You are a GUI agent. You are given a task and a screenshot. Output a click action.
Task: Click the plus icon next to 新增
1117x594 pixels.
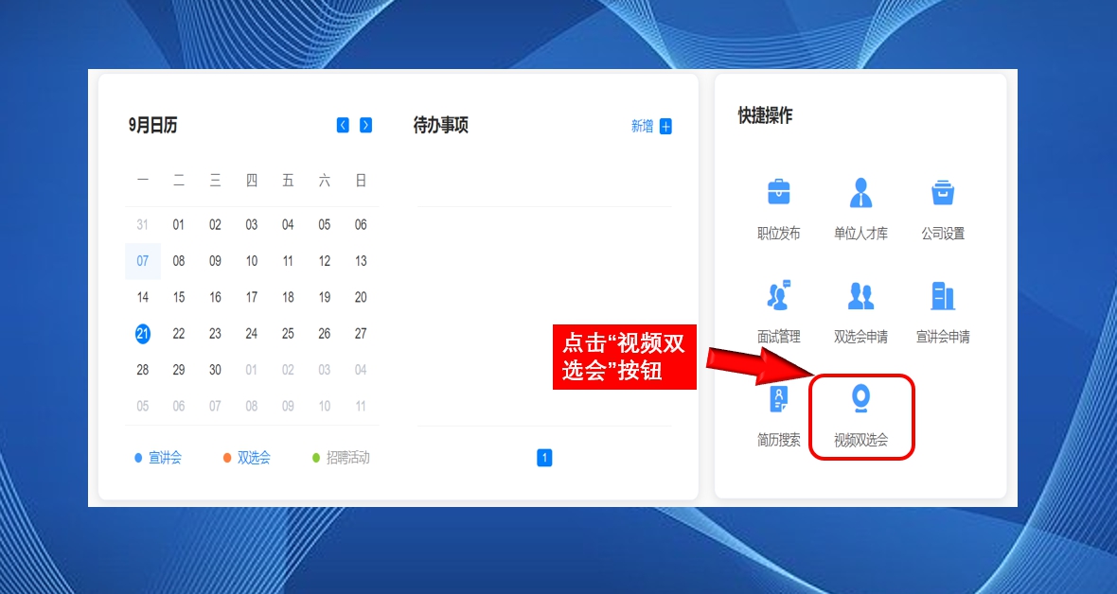(x=665, y=126)
